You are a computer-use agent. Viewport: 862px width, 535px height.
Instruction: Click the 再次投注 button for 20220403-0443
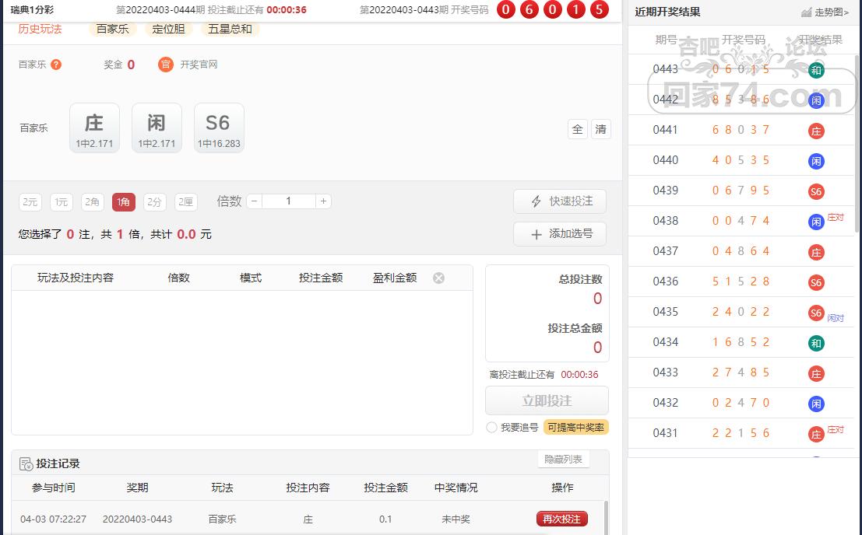[x=562, y=519]
